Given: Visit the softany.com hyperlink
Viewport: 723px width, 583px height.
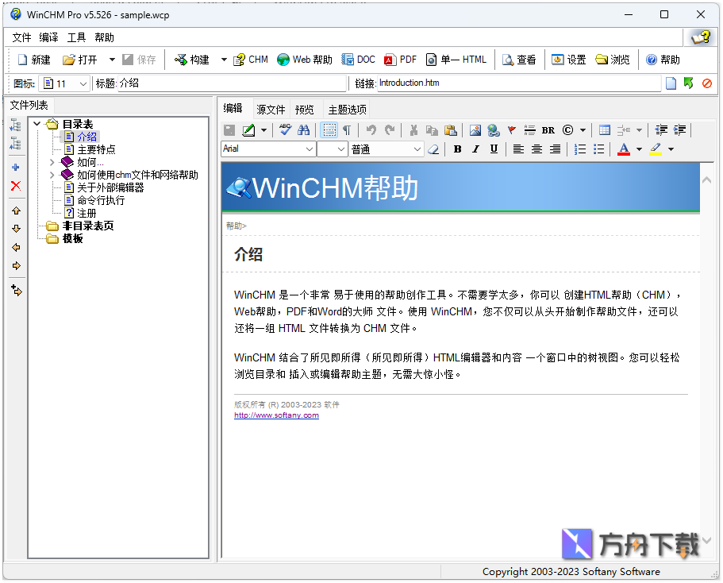Looking at the screenshot, I should coord(275,415).
